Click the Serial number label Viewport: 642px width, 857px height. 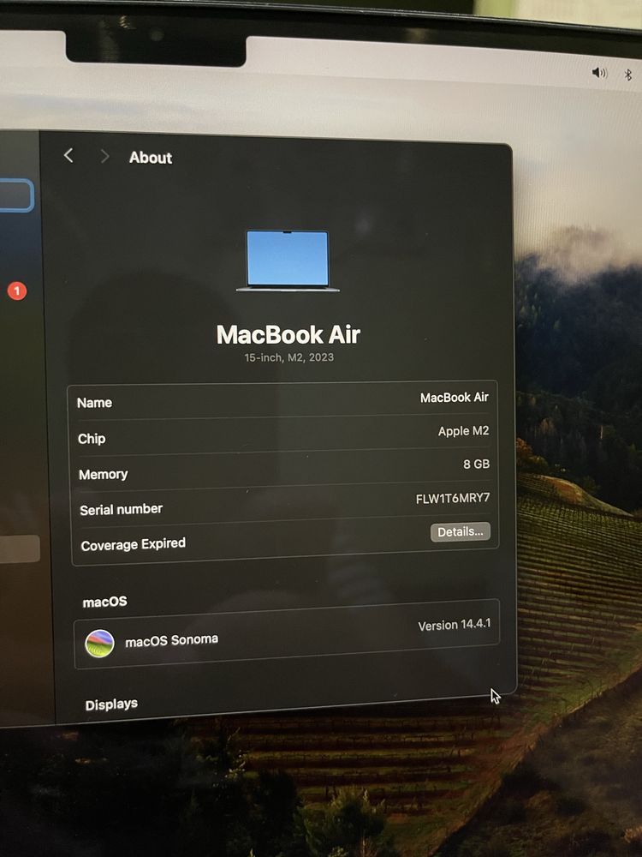[122, 509]
